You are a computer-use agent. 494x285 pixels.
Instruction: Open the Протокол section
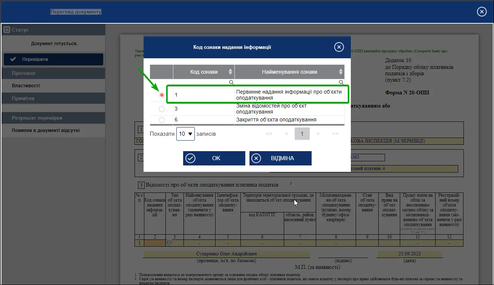coord(53,73)
